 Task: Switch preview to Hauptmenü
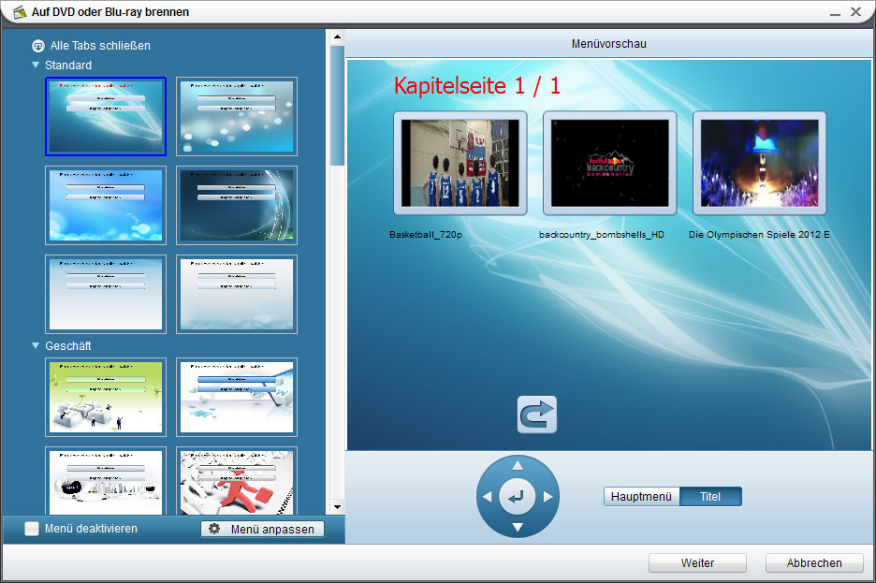(641, 497)
